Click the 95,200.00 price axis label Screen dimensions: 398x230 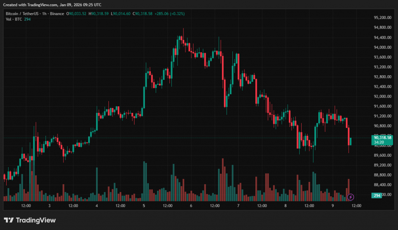pyautogui.click(x=382, y=18)
